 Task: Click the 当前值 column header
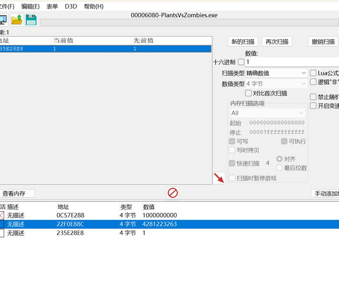(91, 40)
